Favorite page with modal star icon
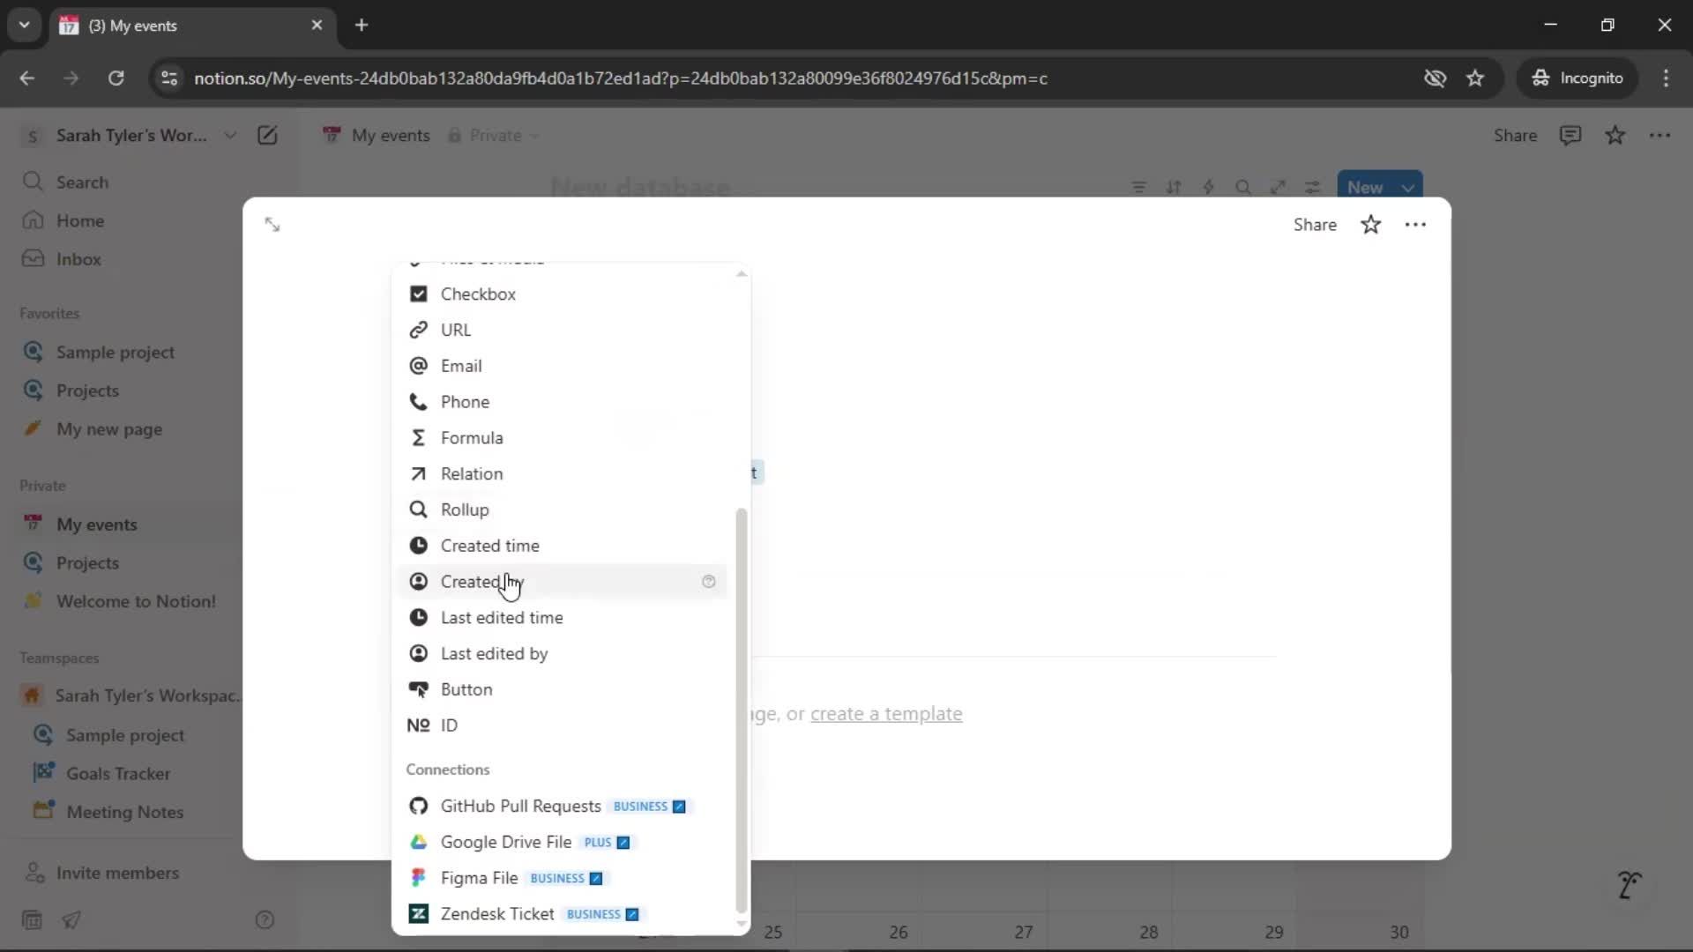This screenshot has height=952, width=1693. click(x=1370, y=225)
